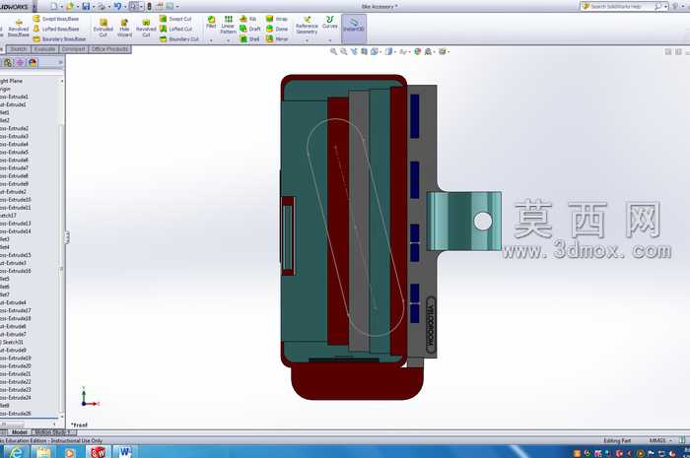Image resolution: width=690 pixels, height=458 pixels.
Task: Open the DisplayManager color-wheel tab icon
Action: click(33, 62)
